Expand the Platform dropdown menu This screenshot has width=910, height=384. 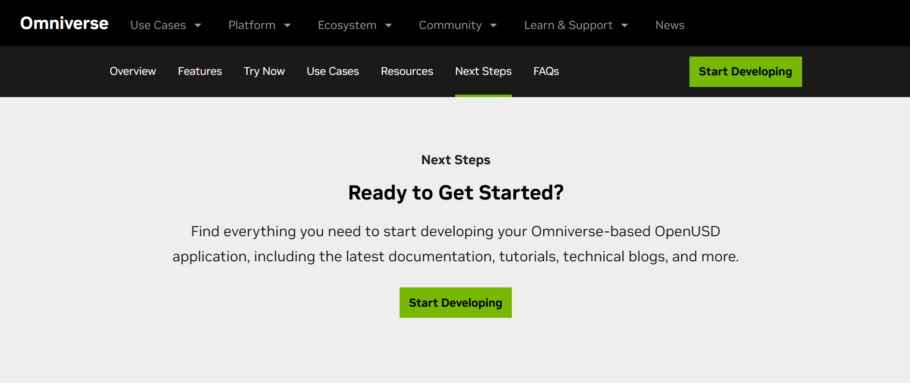click(x=259, y=25)
